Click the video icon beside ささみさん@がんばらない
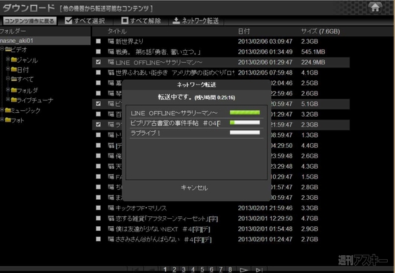The height and width of the screenshot is (273, 395). click(x=111, y=239)
